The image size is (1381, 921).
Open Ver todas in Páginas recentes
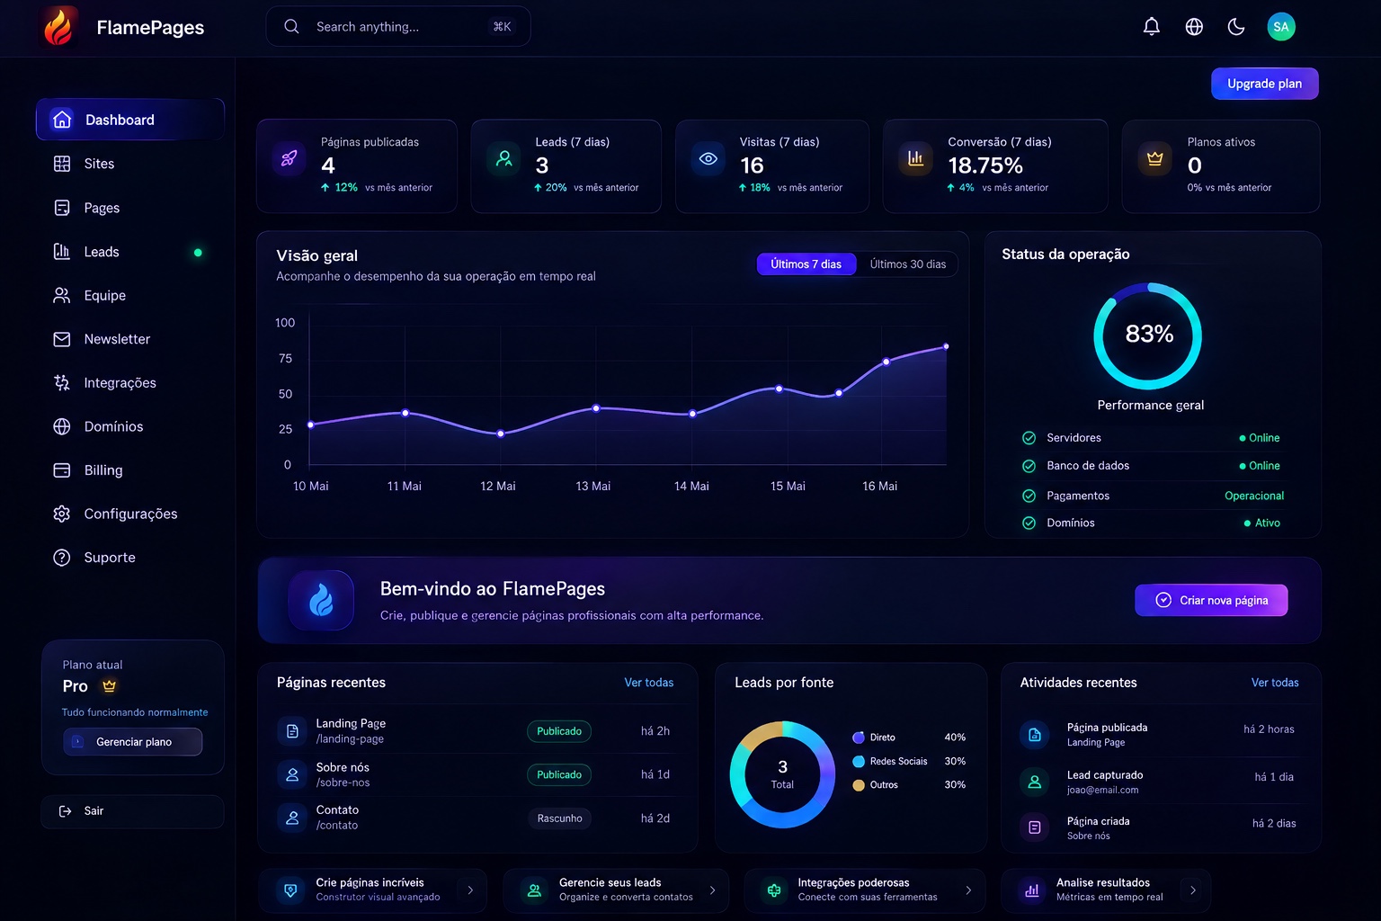(x=649, y=683)
